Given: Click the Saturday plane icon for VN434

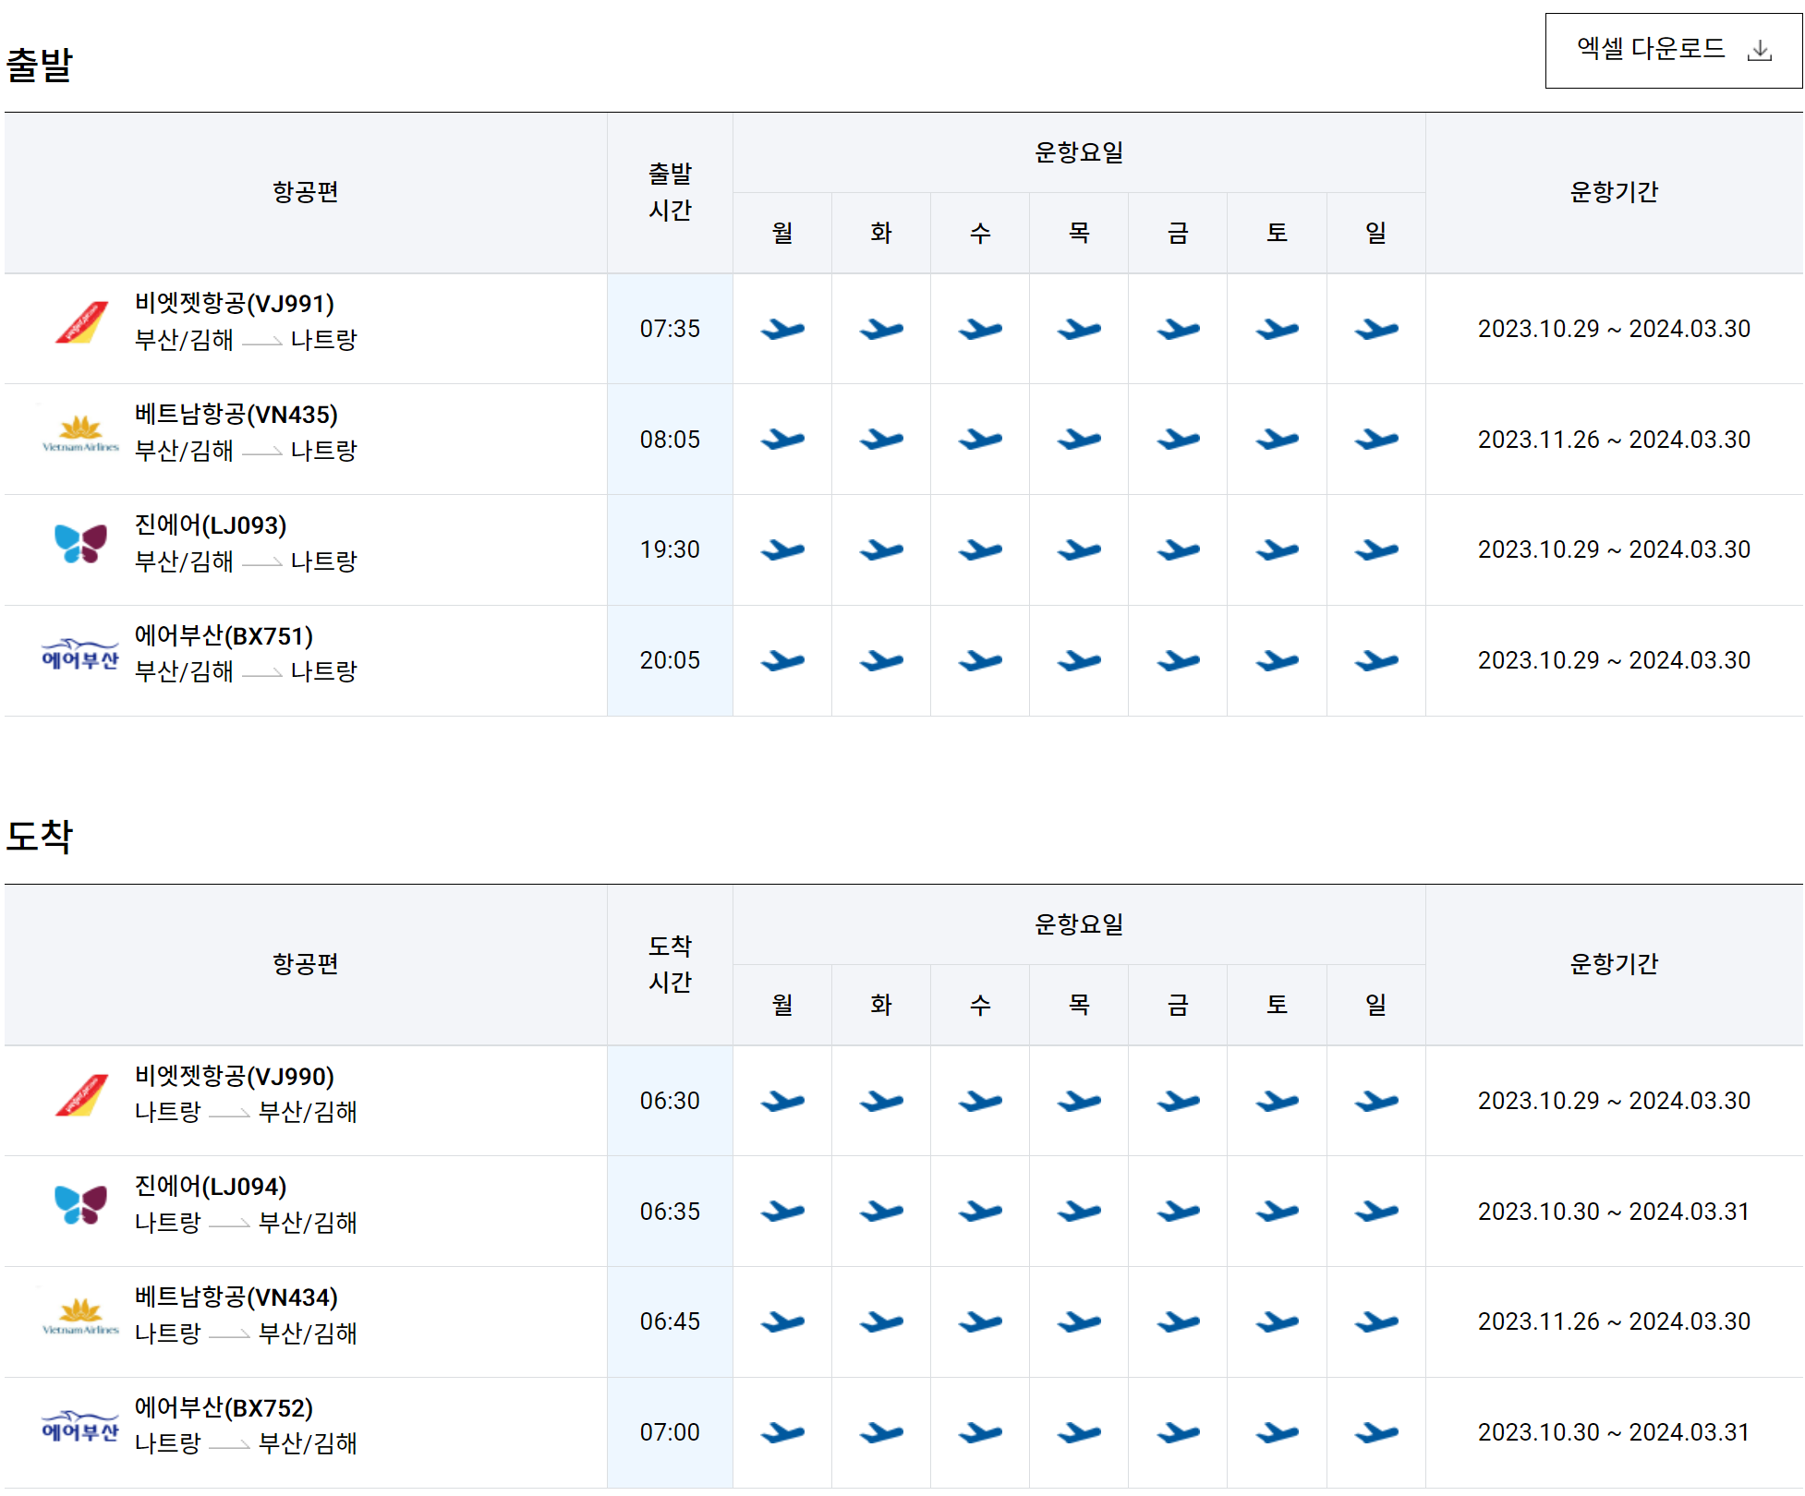Looking at the screenshot, I should pyautogui.click(x=1276, y=1321).
